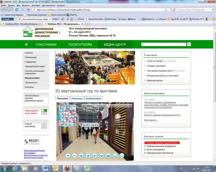Zoom out the panorama with minus icon
The image size is (216, 172).
click(74, 156)
